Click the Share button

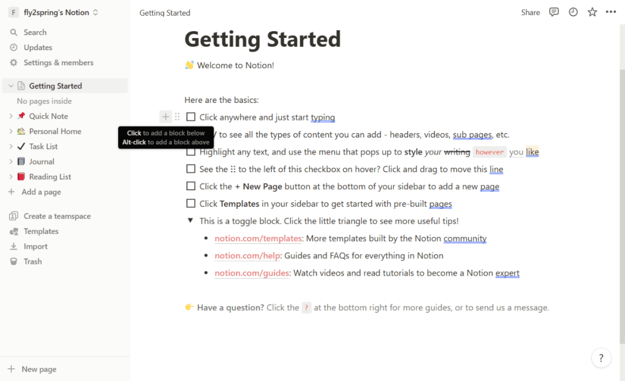coord(530,12)
